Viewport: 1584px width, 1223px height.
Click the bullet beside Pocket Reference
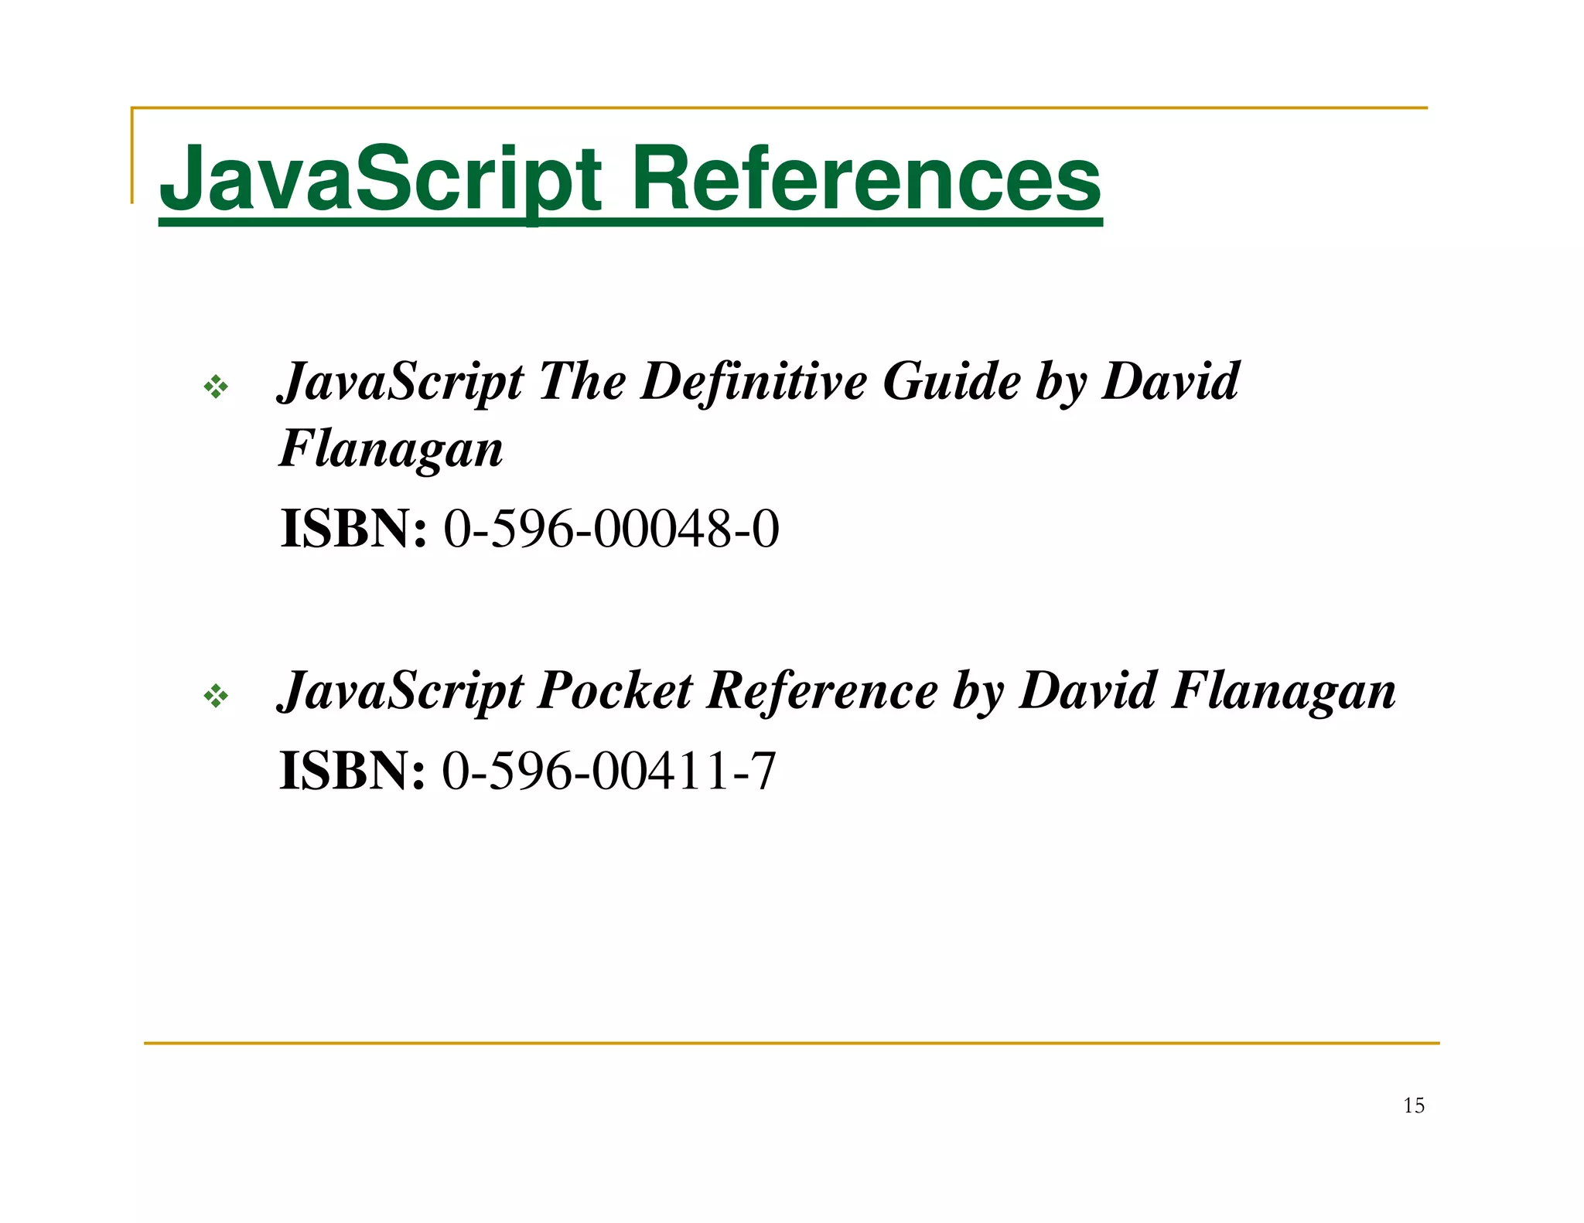[x=216, y=697]
